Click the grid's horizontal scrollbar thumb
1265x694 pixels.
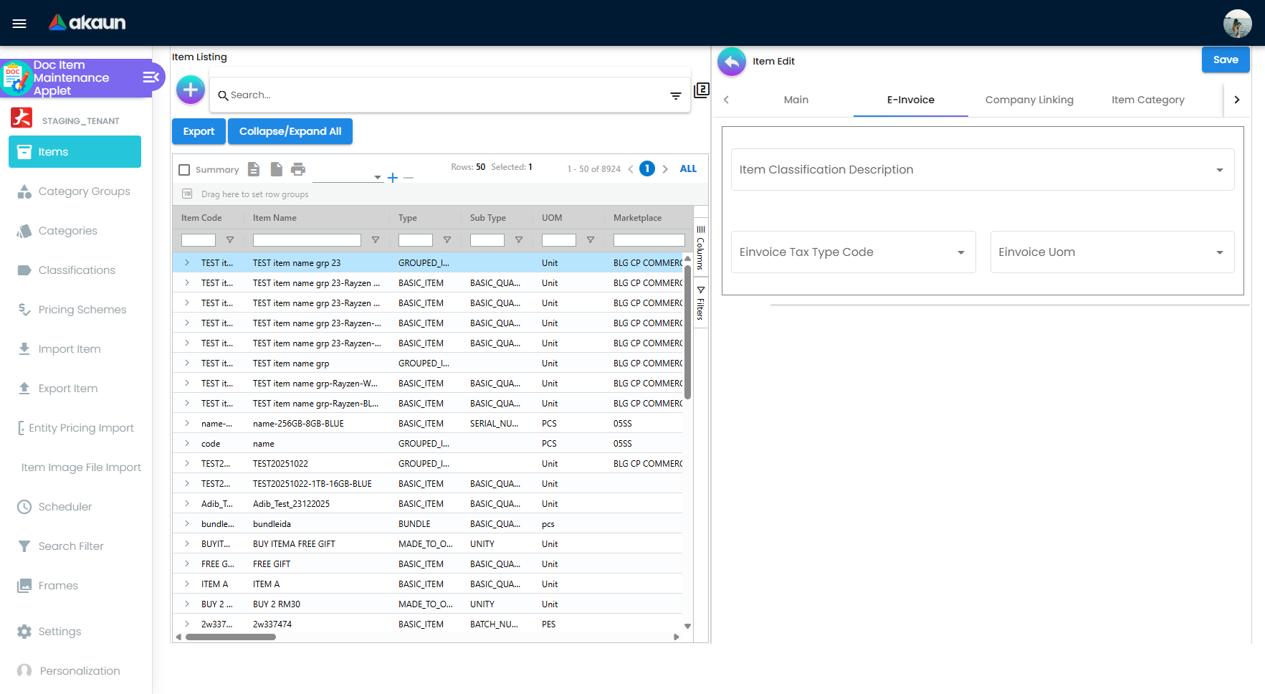(x=230, y=637)
